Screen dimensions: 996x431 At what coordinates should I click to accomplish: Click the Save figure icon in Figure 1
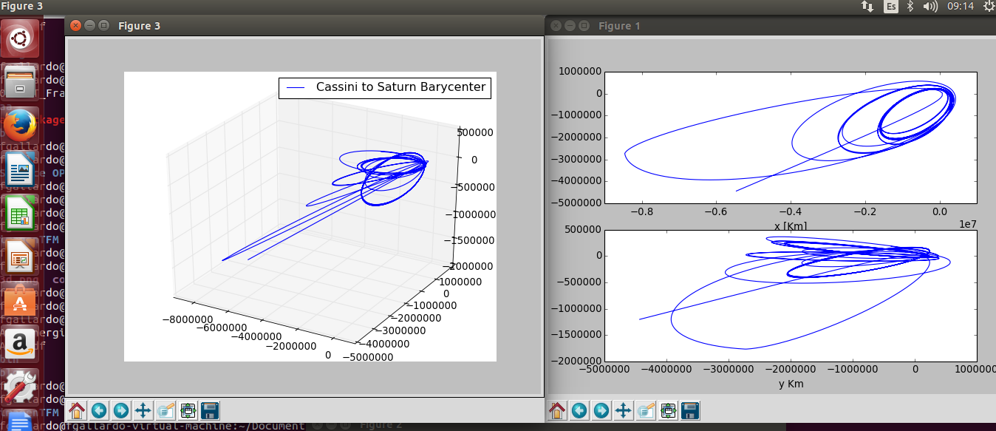[690, 410]
